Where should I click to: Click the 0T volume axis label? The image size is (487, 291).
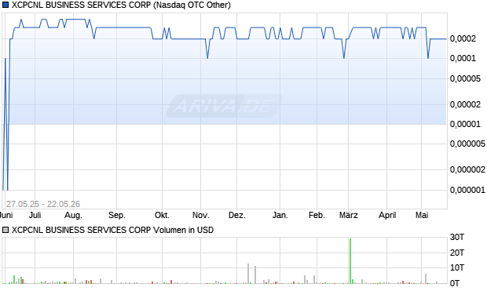[x=455, y=283]
